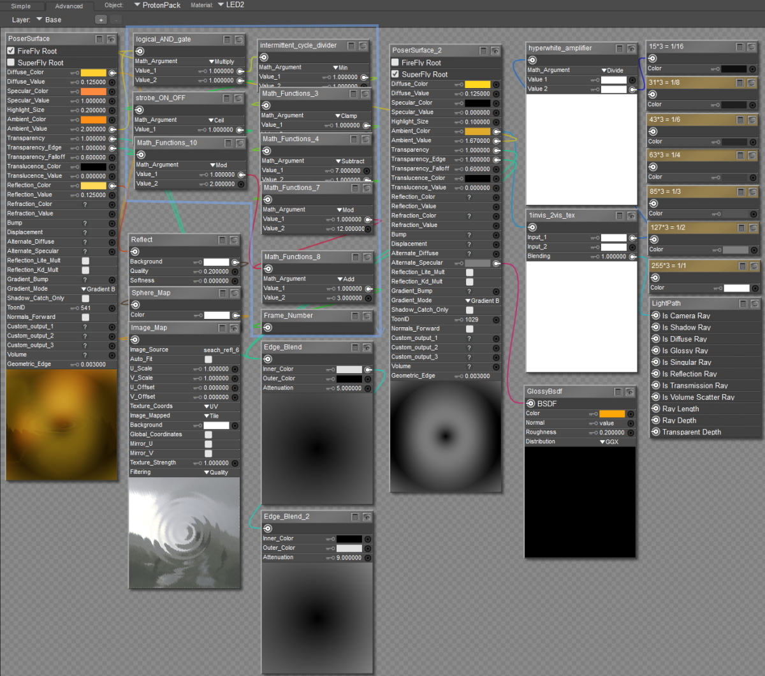This screenshot has width=765, height=676.
Task: Switch to the Simple tab
Action: point(20,6)
